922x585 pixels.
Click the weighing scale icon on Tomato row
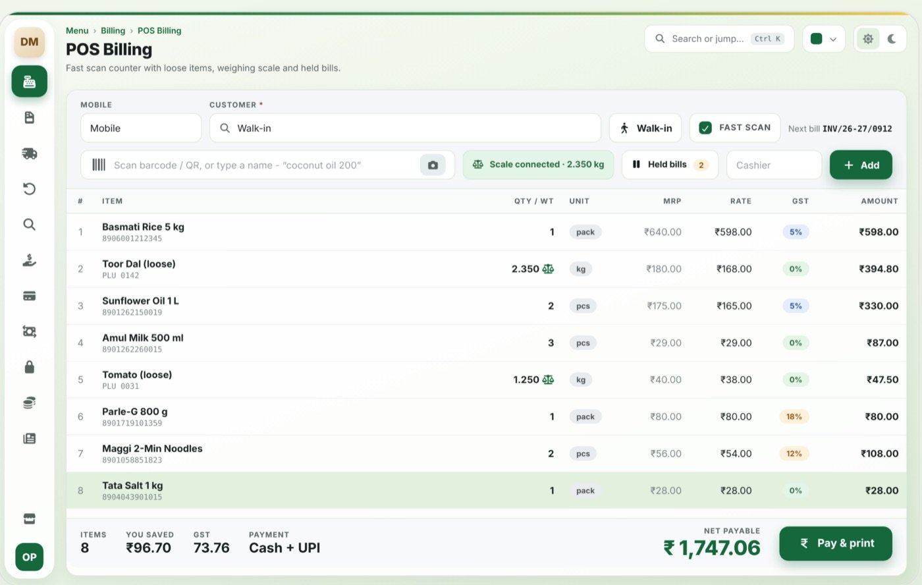pos(548,379)
